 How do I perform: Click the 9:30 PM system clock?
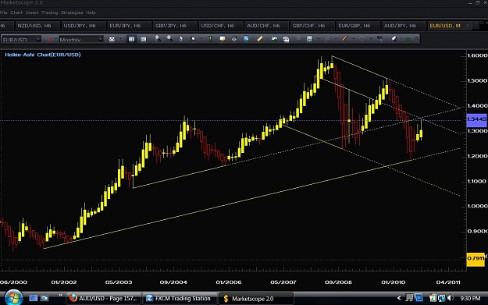(470, 299)
